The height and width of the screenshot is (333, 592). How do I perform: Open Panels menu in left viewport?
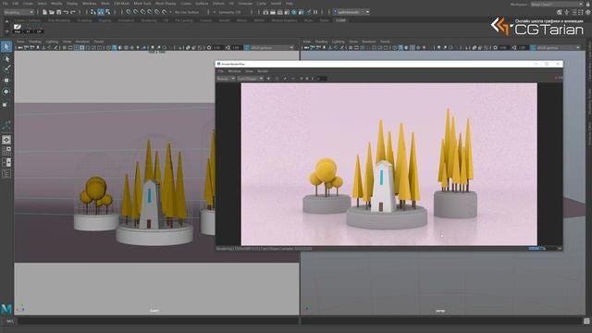coord(99,42)
